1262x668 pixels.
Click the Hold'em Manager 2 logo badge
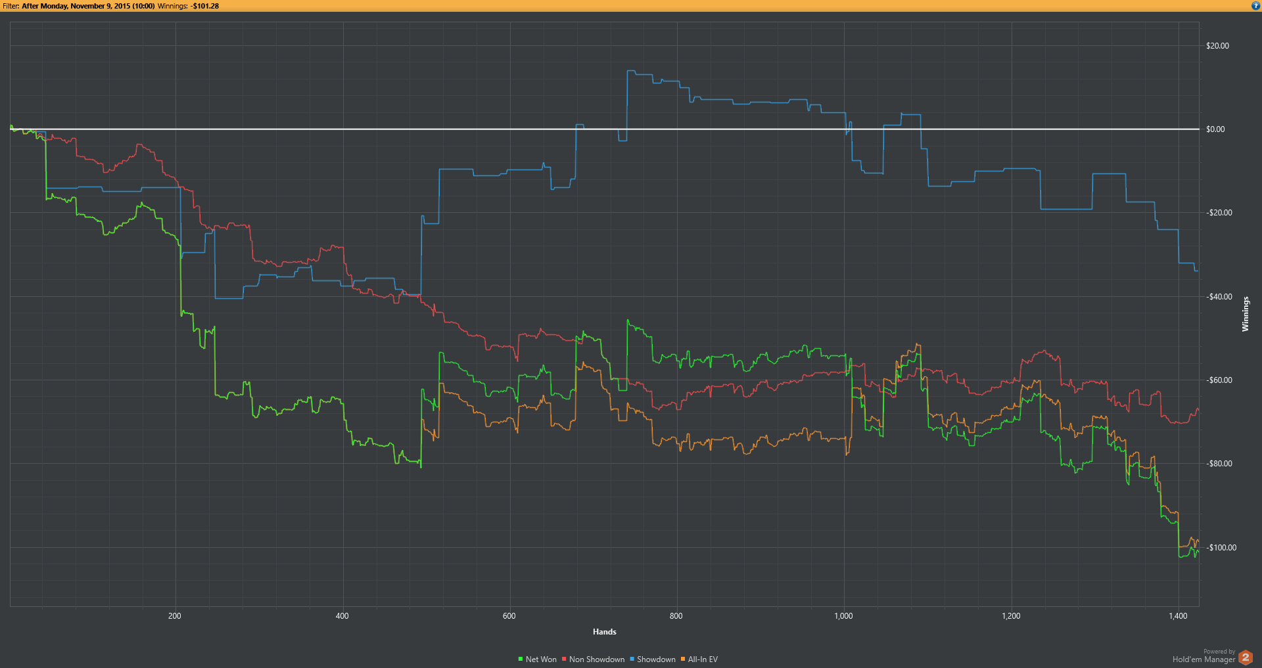coord(1246,657)
